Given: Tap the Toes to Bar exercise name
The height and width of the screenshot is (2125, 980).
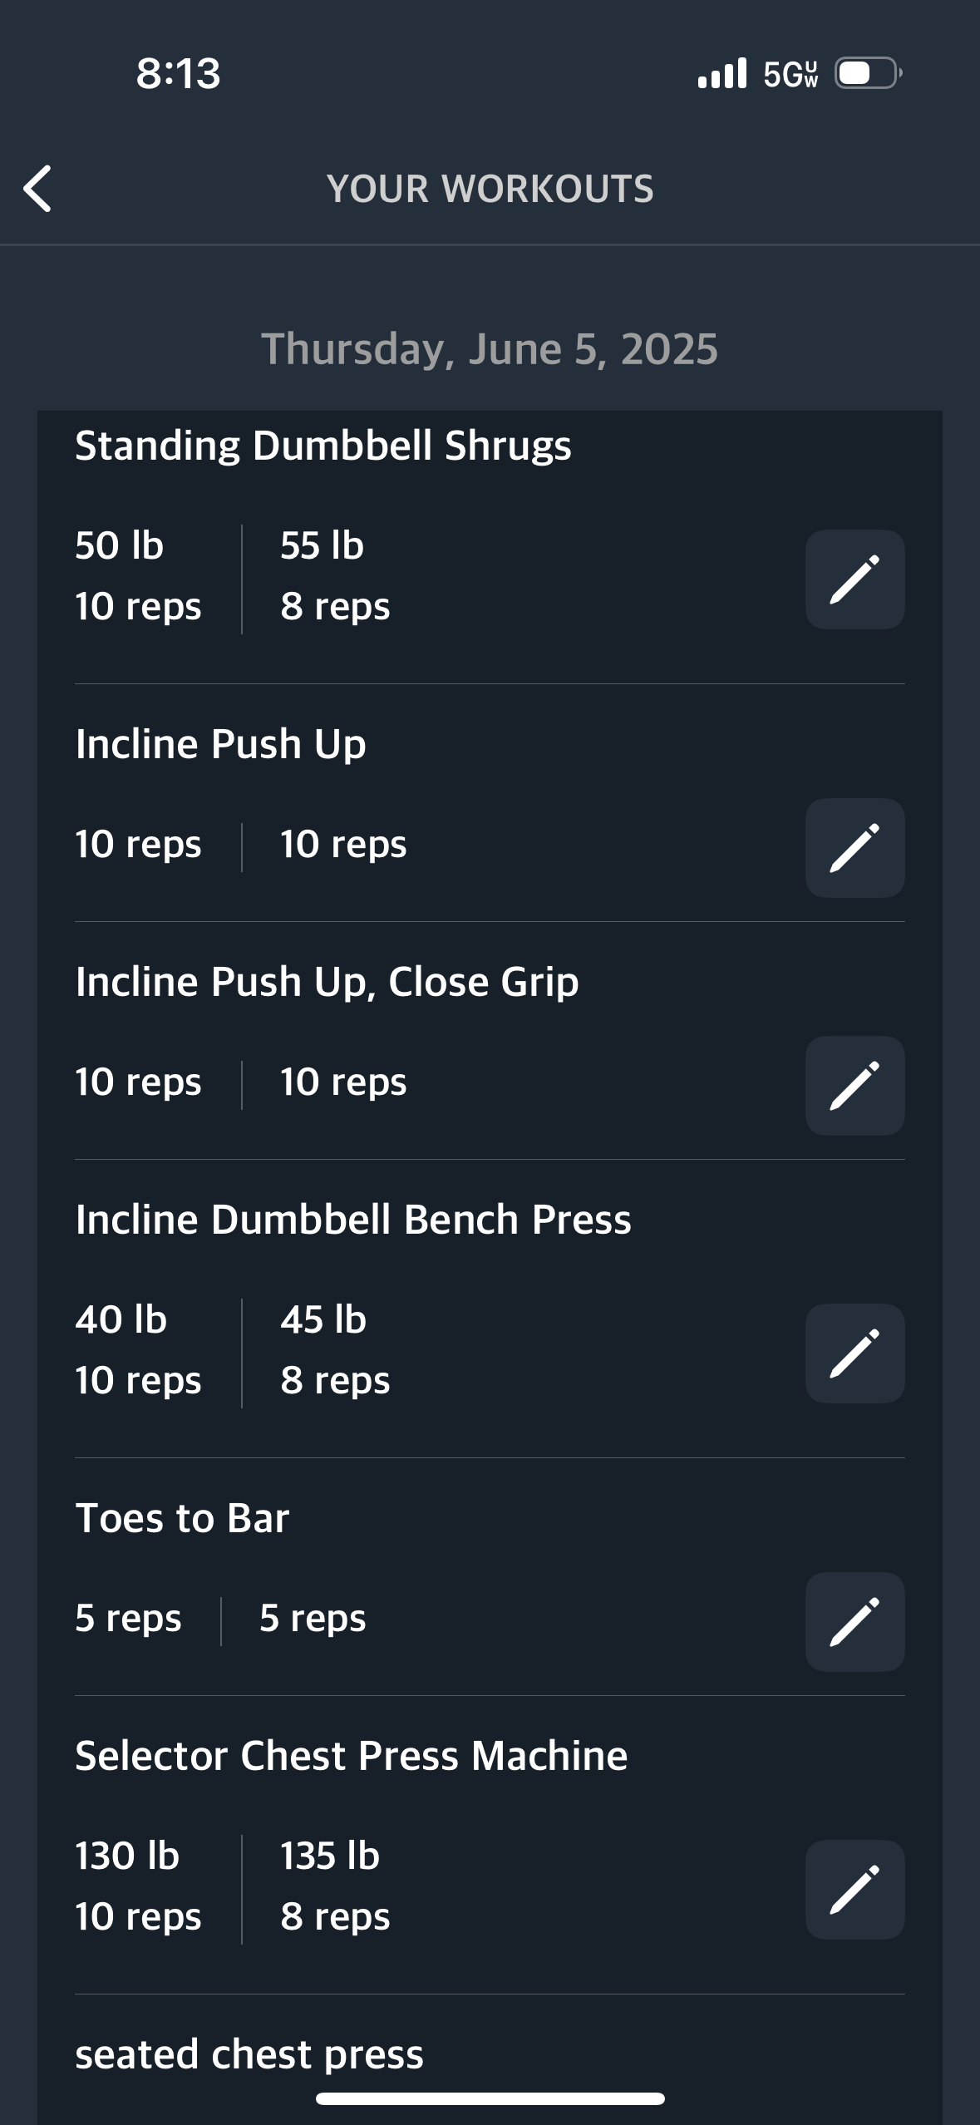Looking at the screenshot, I should 182,1518.
